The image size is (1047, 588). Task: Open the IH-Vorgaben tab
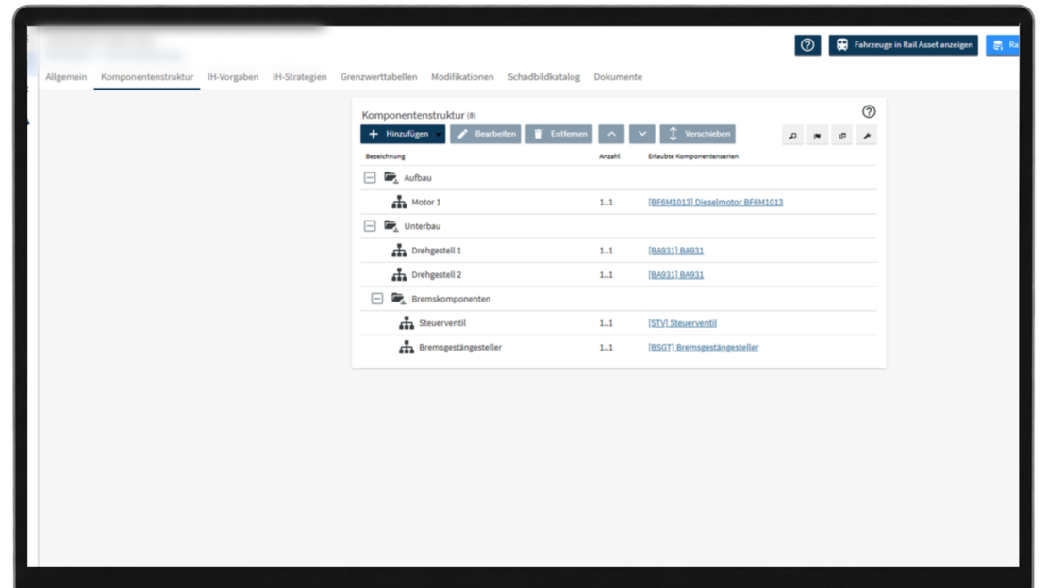point(232,76)
